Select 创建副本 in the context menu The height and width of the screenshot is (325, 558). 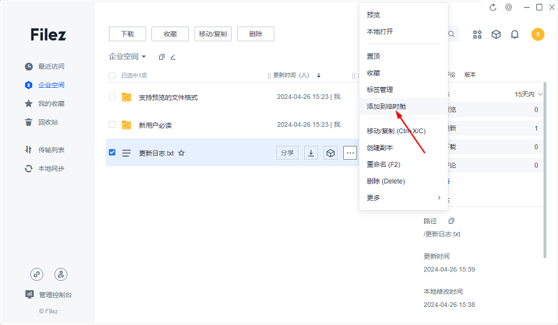380,148
